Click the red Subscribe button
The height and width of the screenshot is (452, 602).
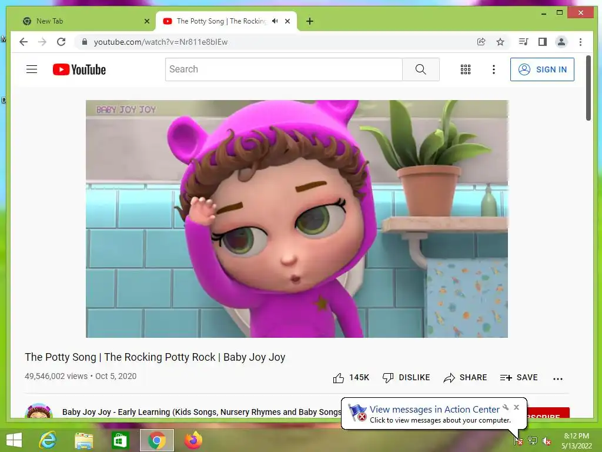(x=549, y=413)
